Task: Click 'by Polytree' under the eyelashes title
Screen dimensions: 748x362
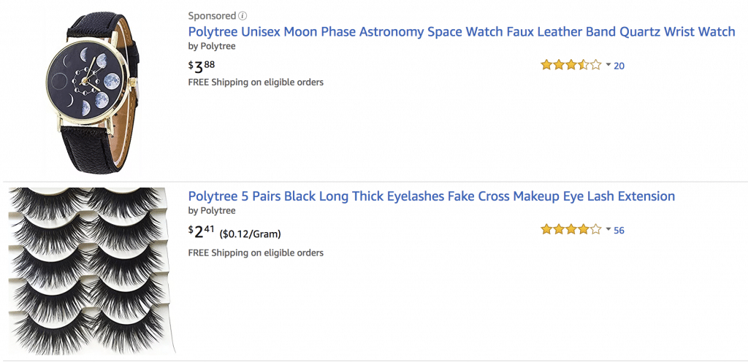Action: point(212,211)
